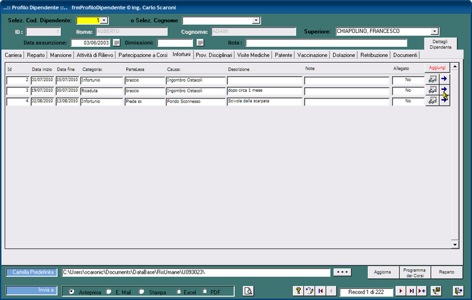Open Selez. Cod. Dipendente dropdown
The image size is (472, 300).
pyautogui.click(x=104, y=20)
